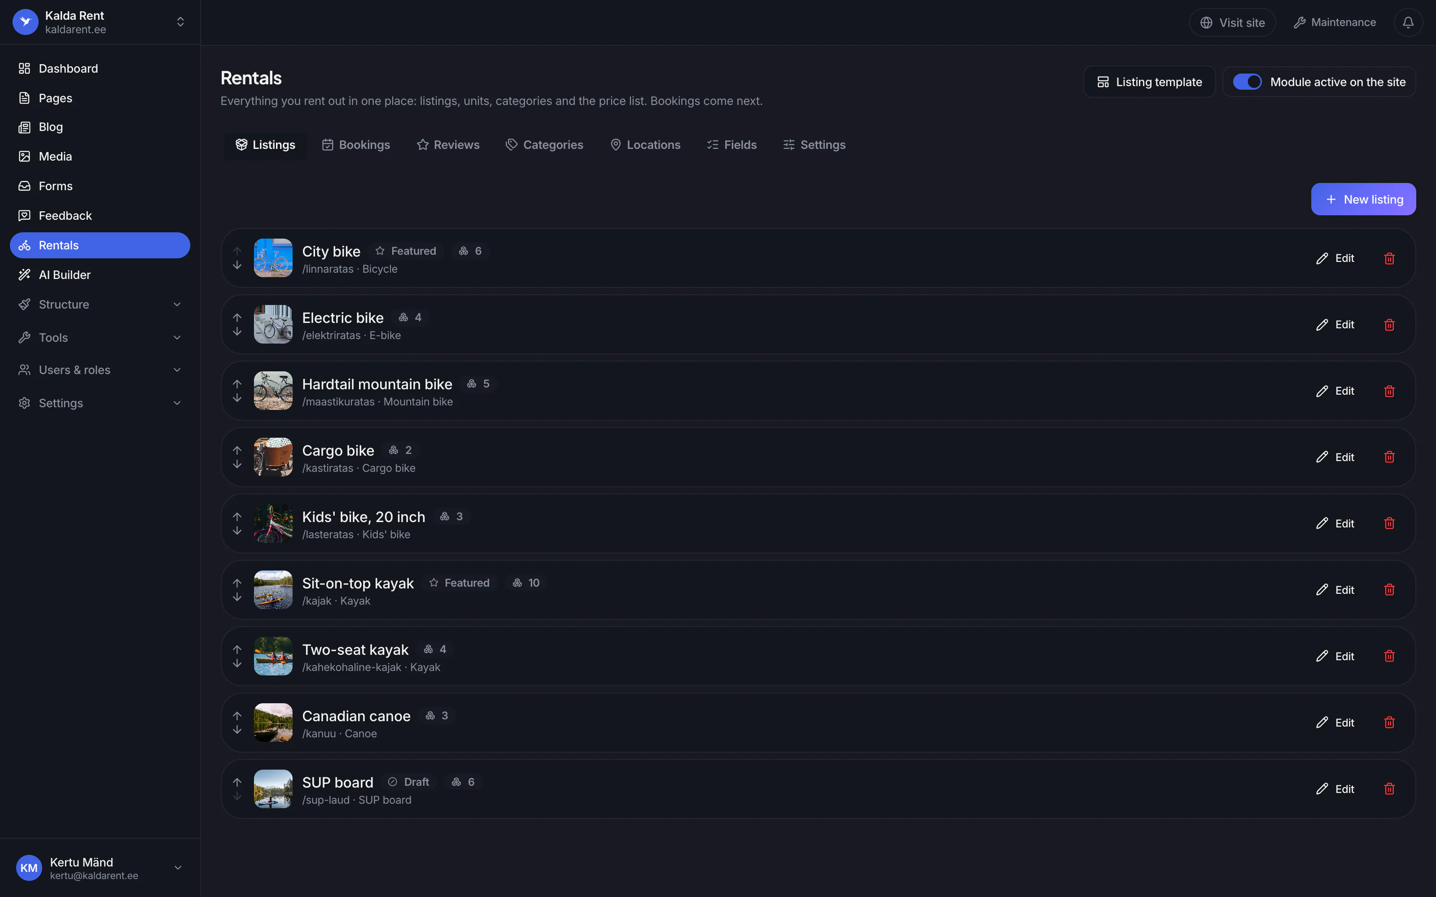Move Canadian canoe up one position
The width and height of the screenshot is (1436, 897).
coord(237,715)
